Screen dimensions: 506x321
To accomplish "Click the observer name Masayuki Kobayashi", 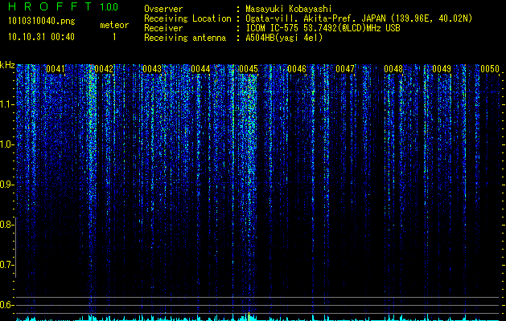I will click(289, 9).
